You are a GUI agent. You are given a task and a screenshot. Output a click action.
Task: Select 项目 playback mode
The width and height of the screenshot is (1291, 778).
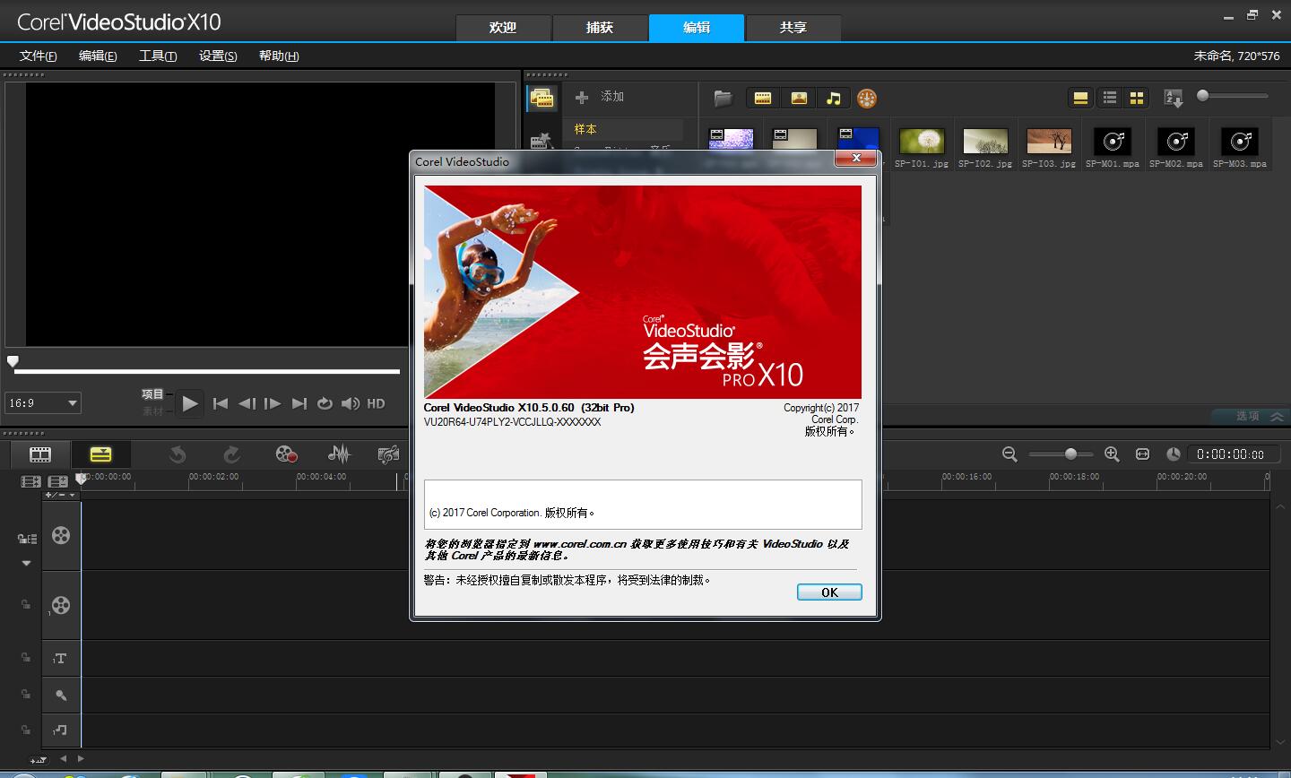pyautogui.click(x=152, y=394)
